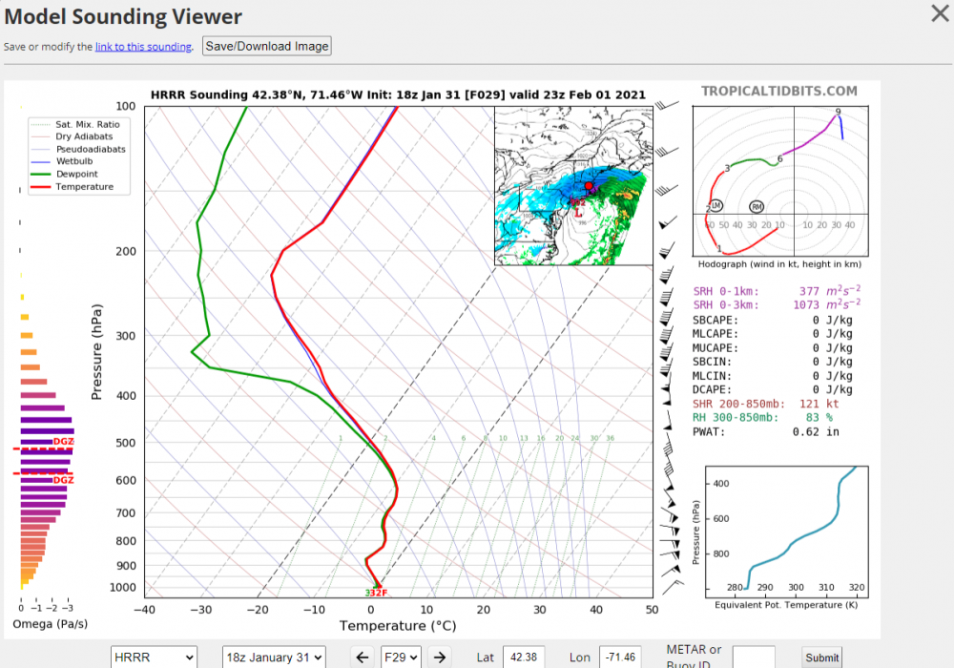Click the next forecast hour arrow

tap(439, 657)
